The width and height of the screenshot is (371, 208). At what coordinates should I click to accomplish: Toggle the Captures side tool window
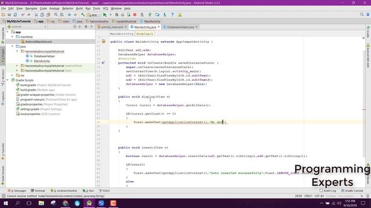click(x=3, y=98)
